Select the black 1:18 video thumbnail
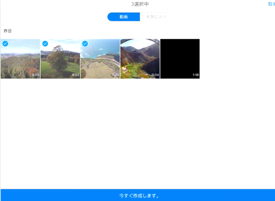This screenshot has width=275, height=201. click(x=180, y=59)
